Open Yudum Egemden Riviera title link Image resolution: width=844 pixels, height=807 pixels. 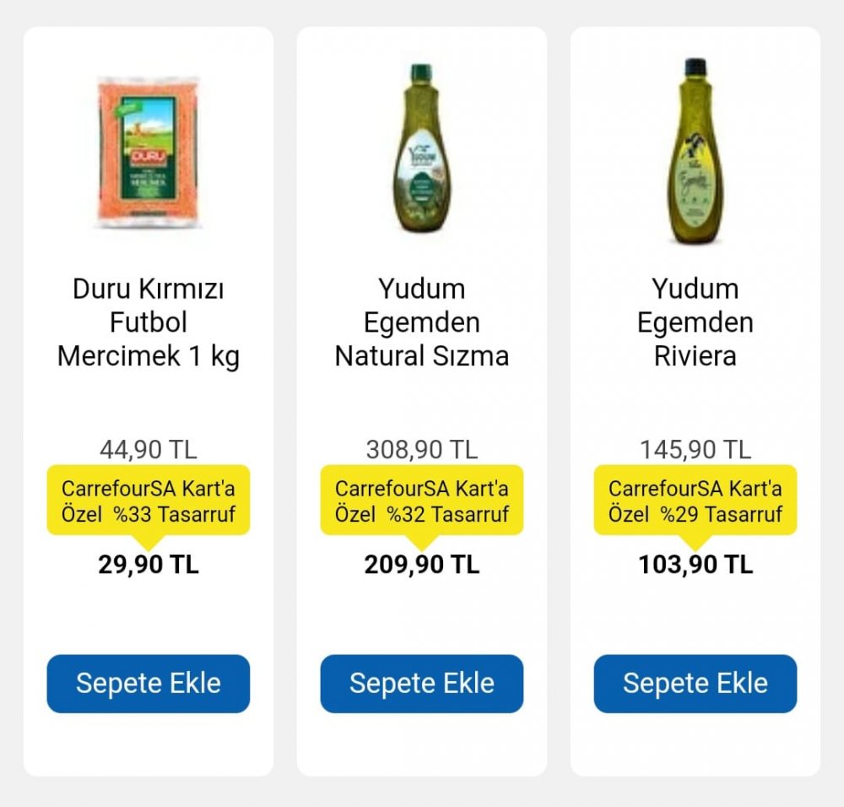coord(695,322)
